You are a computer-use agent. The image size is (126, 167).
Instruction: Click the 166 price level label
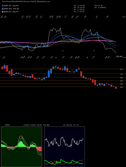[121, 78]
